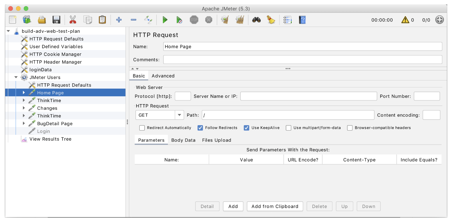Open the help icon
Viewport: 450px width, 220px height.
click(302, 20)
